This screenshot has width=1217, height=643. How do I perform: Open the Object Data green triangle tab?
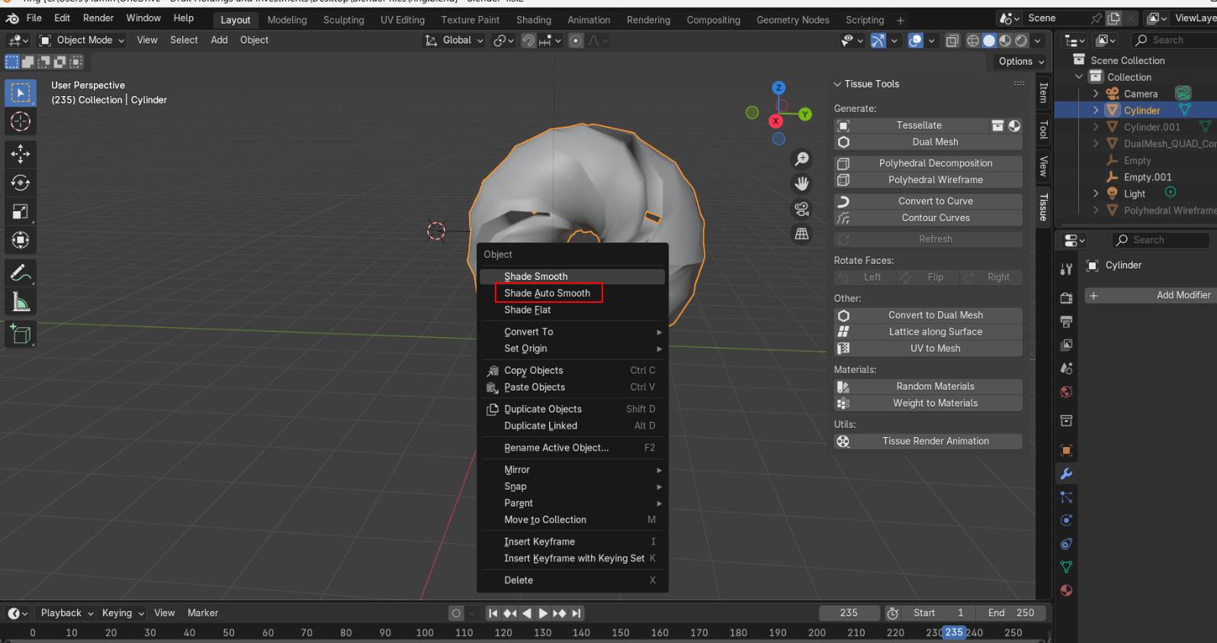click(x=1067, y=567)
